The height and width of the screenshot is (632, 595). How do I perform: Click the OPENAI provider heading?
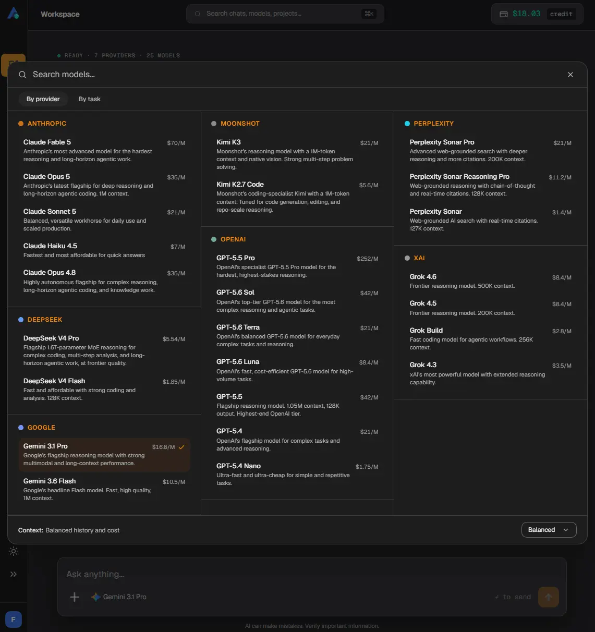pyautogui.click(x=233, y=239)
